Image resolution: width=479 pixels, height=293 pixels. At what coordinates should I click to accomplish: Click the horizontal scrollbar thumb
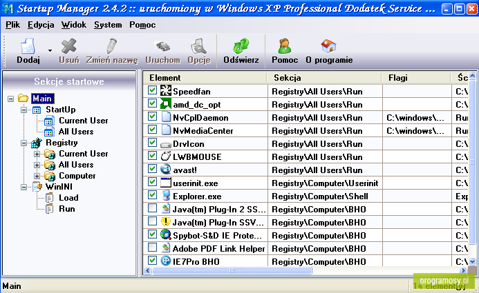(x=232, y=270)
